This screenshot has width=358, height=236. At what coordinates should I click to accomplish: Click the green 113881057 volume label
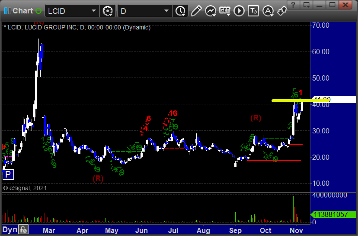coord(333,214)
